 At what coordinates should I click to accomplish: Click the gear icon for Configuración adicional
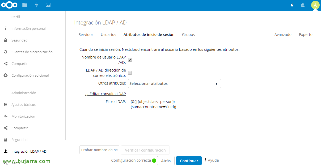[x=5, y=75]
